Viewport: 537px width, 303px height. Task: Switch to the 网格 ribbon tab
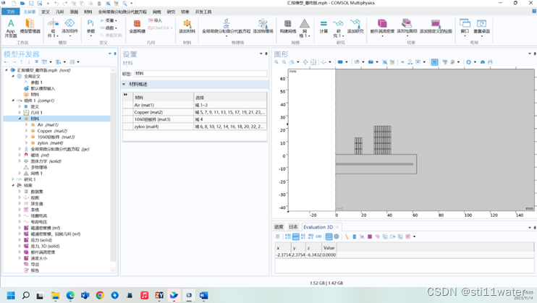[x=156, y=12]
